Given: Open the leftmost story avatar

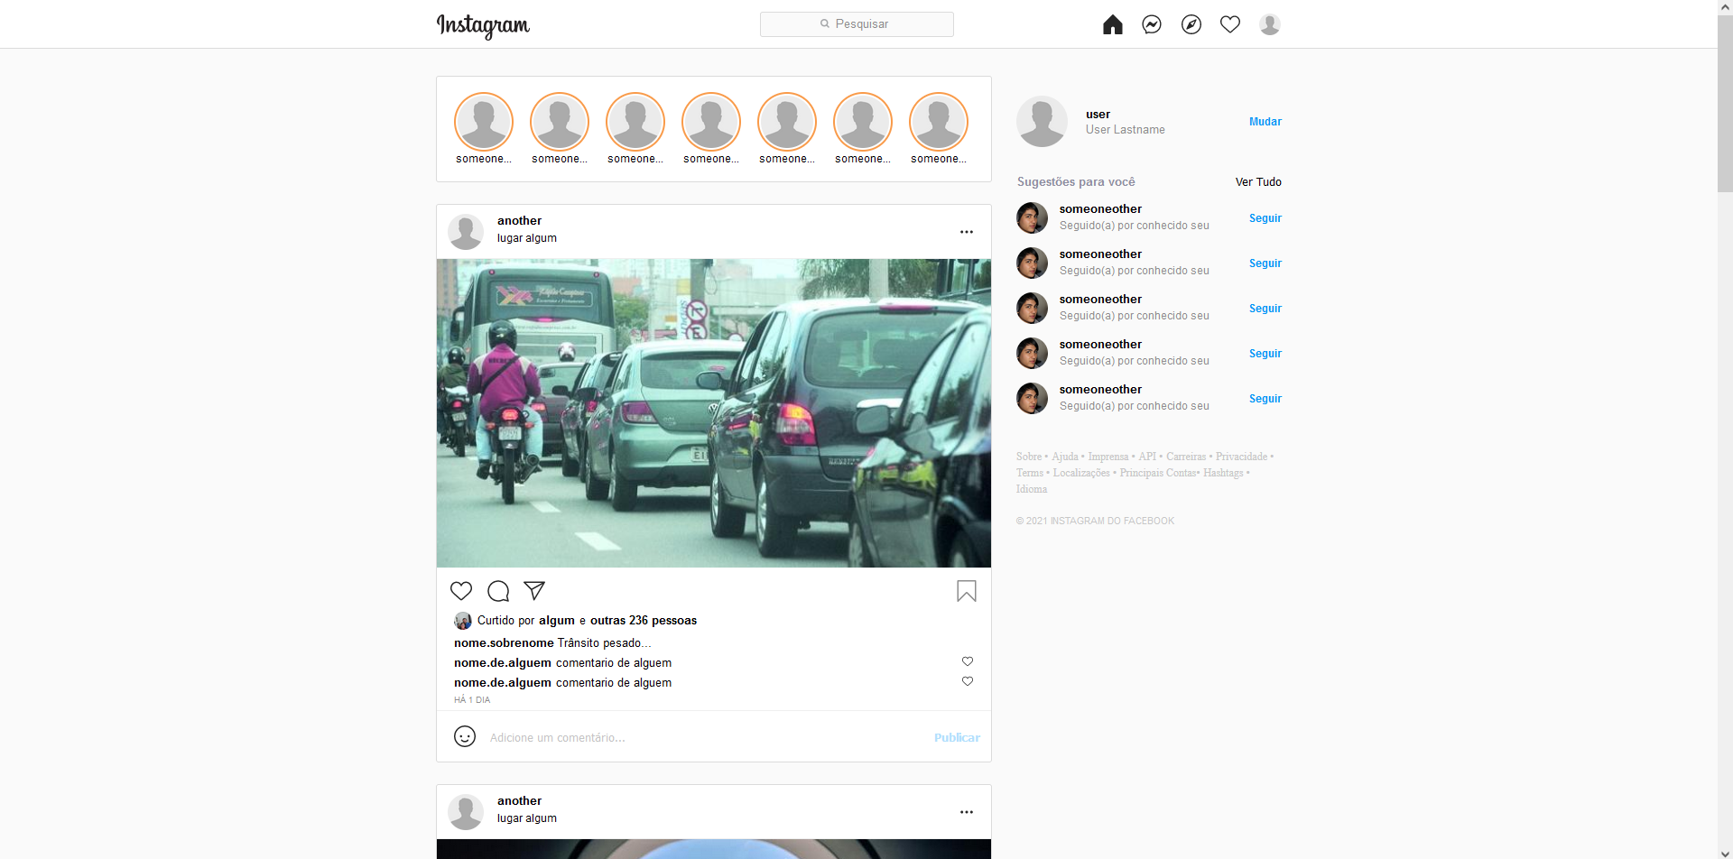Looking at the screenshot, I should tap(484, 122).
